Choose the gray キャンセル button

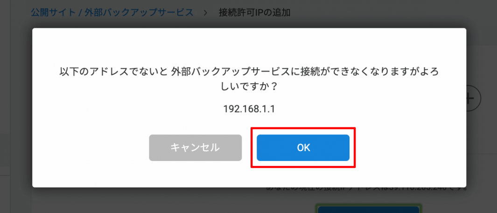coord(195,147)
